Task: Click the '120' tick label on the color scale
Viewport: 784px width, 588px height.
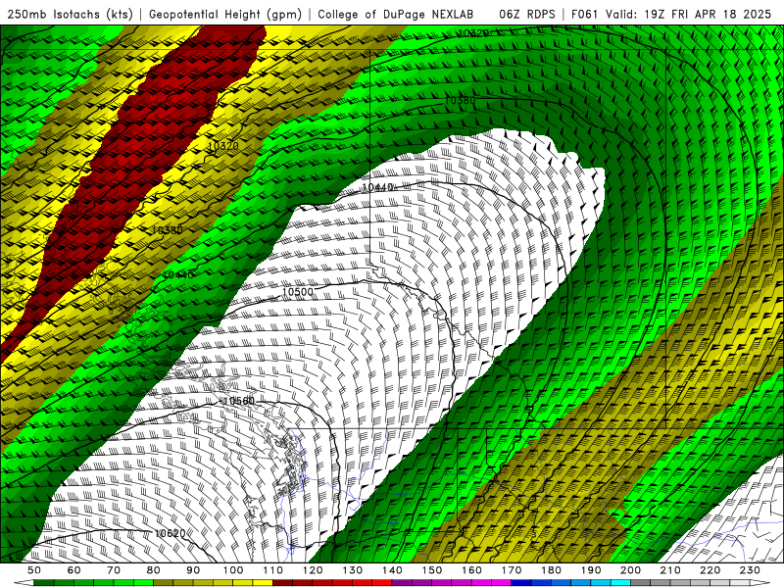Action: coord(313,570)
